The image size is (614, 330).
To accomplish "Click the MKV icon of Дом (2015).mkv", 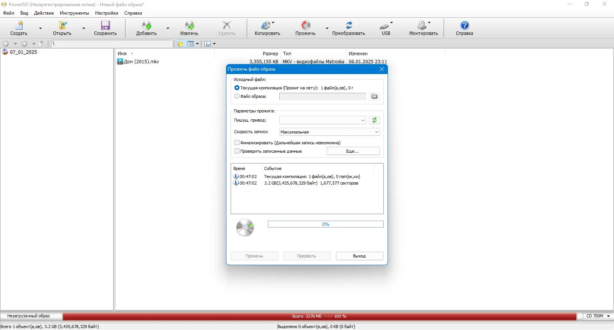I will (x=120, y=61).
